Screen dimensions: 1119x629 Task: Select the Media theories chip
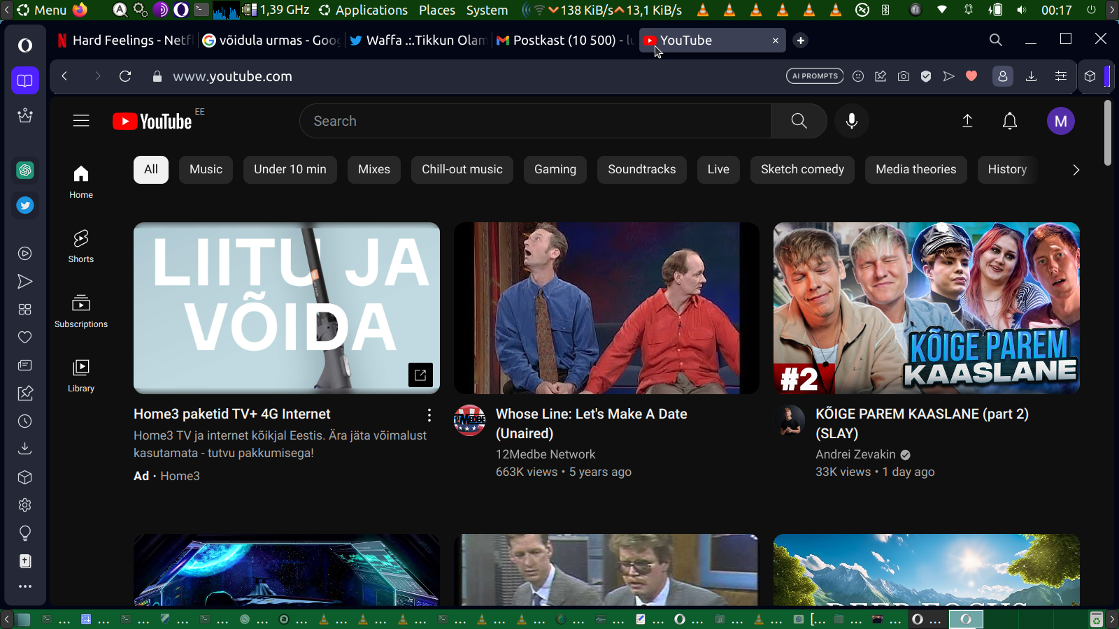click(916, 170)
